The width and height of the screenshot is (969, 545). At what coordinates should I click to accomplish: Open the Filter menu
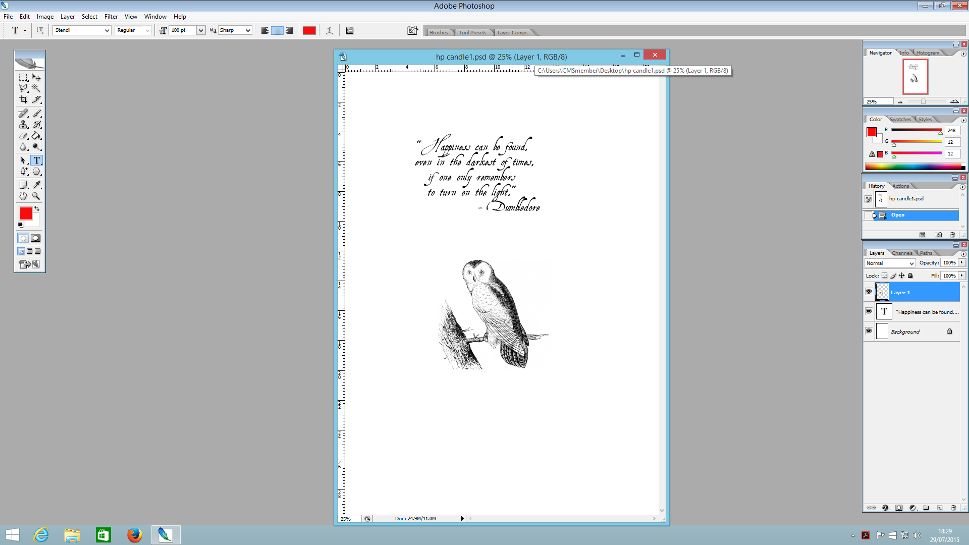tap(111, 16)
